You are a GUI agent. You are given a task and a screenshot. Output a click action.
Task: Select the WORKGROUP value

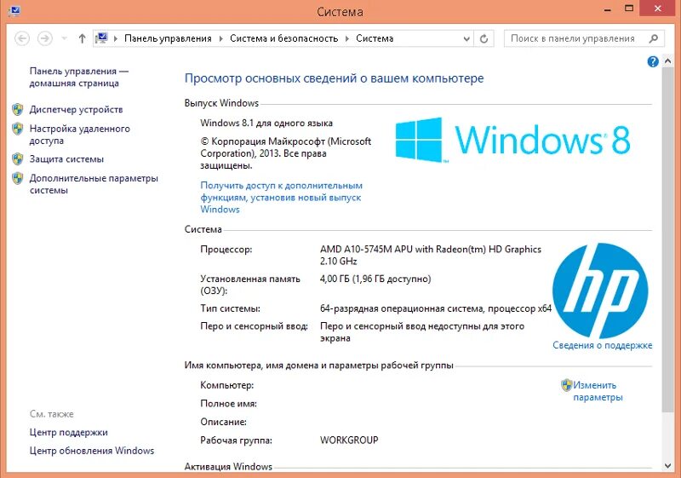[349, 441]
